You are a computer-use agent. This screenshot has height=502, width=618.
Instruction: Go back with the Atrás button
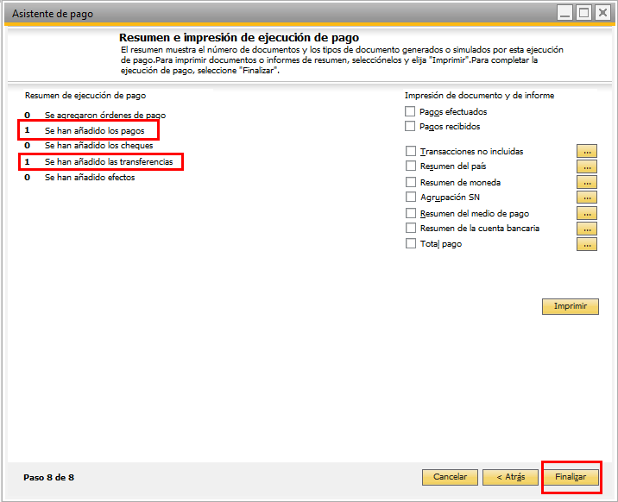coord(510,477)
